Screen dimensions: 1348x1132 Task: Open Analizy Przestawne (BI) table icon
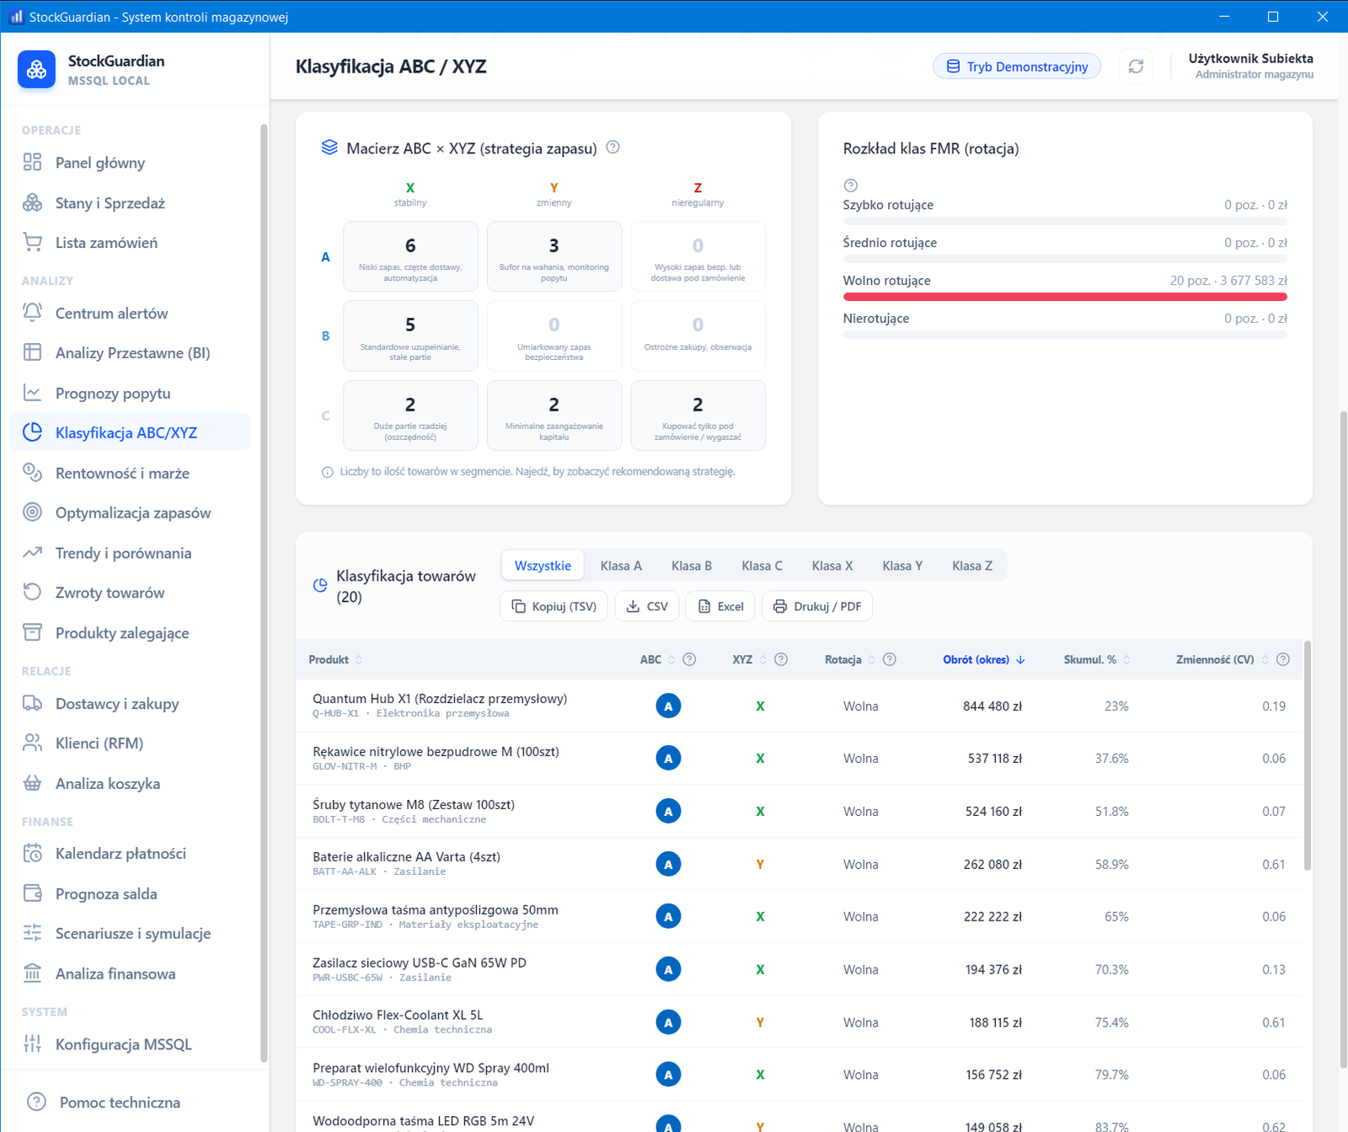(32, 352)
